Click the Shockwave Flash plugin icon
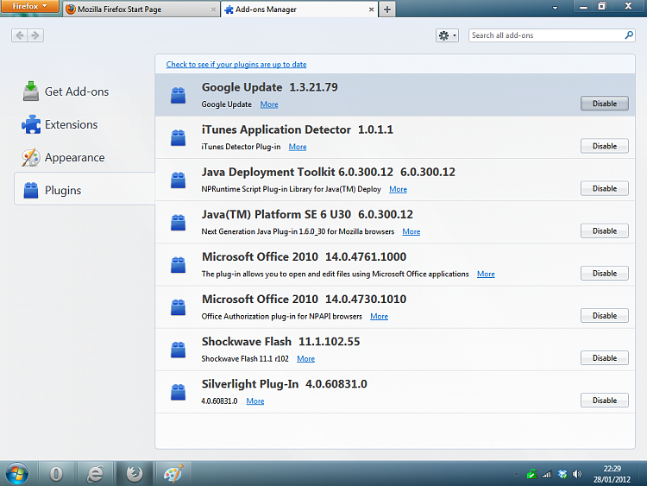This screenshot has height=486, width=647. 179,350
